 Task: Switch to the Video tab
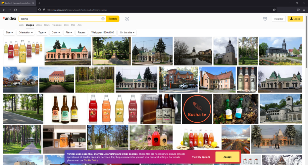(x=39, y=25)
